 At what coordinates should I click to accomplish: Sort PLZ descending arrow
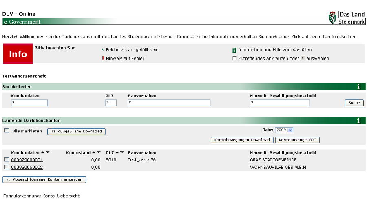click(x=122, y=152)
